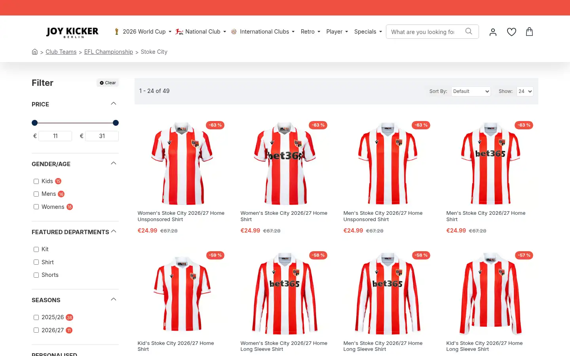This screenshot has width=570, height=356.
Task: Open Men's Unsponsored Home Shirt thumbnail
Action: coord(388,163)
